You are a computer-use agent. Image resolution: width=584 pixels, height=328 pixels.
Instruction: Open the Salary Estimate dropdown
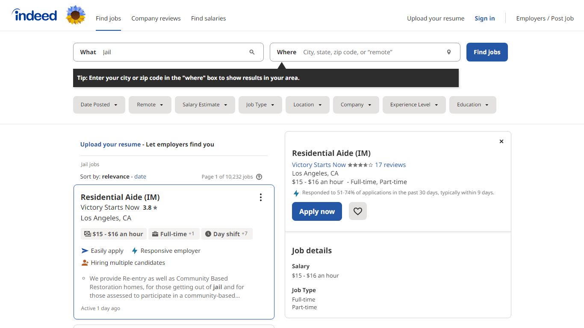[205, 105]
